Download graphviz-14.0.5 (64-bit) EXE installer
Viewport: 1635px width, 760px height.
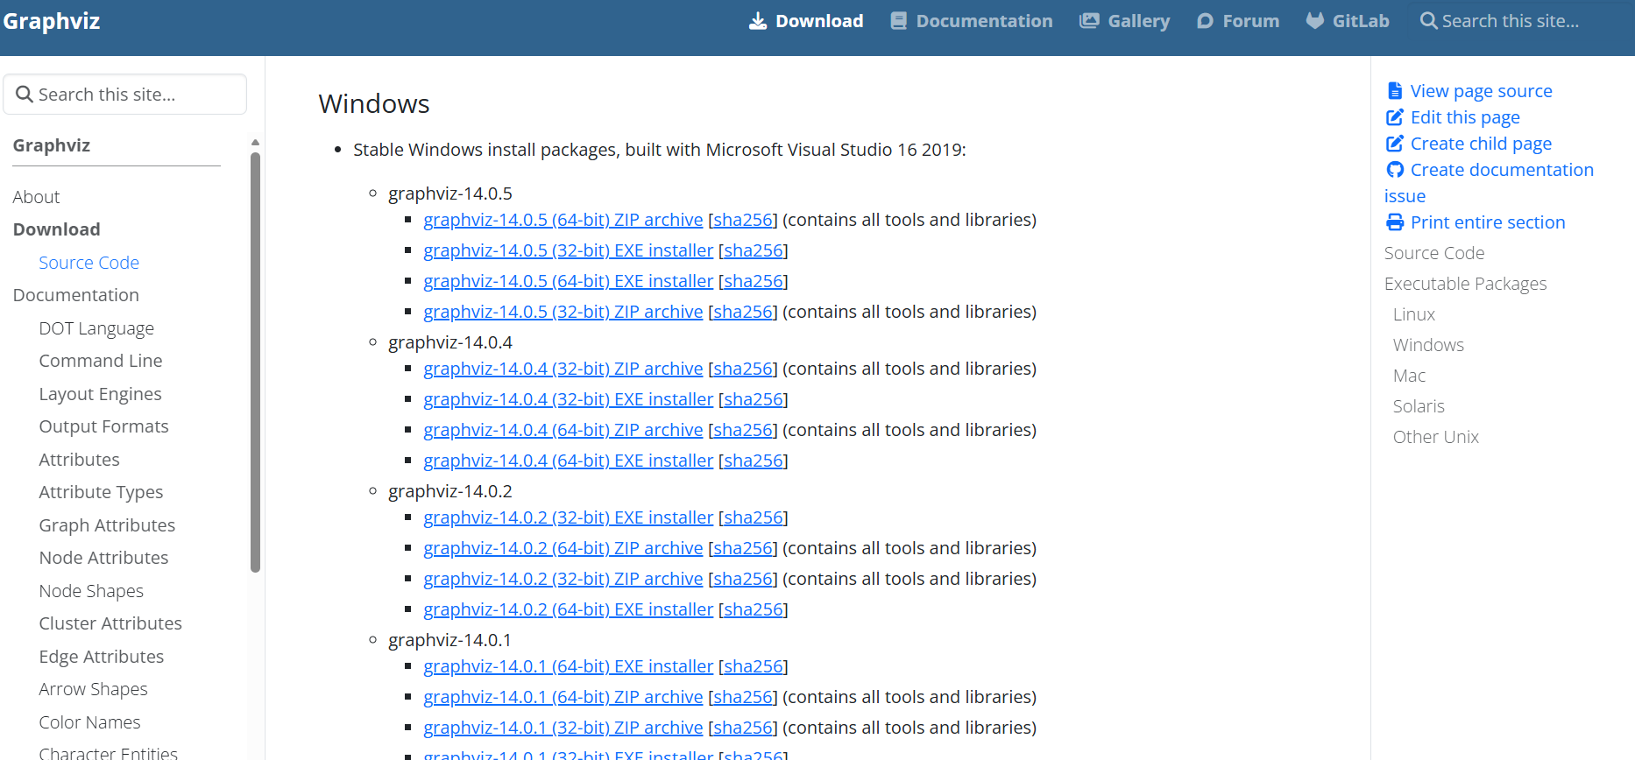(x=568, y=281)
